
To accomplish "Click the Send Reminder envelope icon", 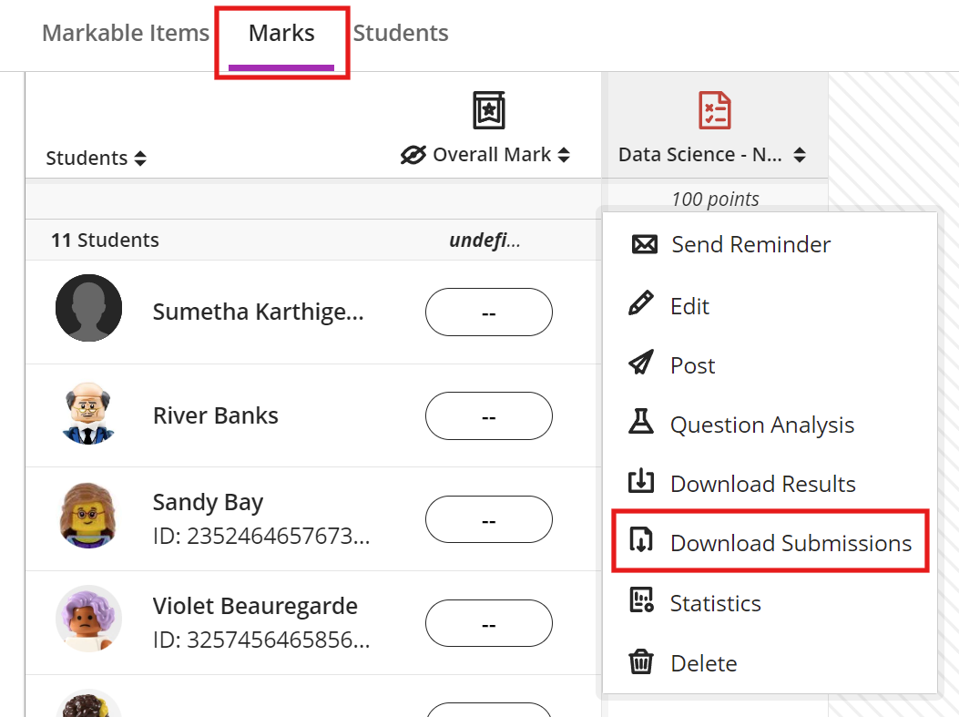I will [644, 245].
